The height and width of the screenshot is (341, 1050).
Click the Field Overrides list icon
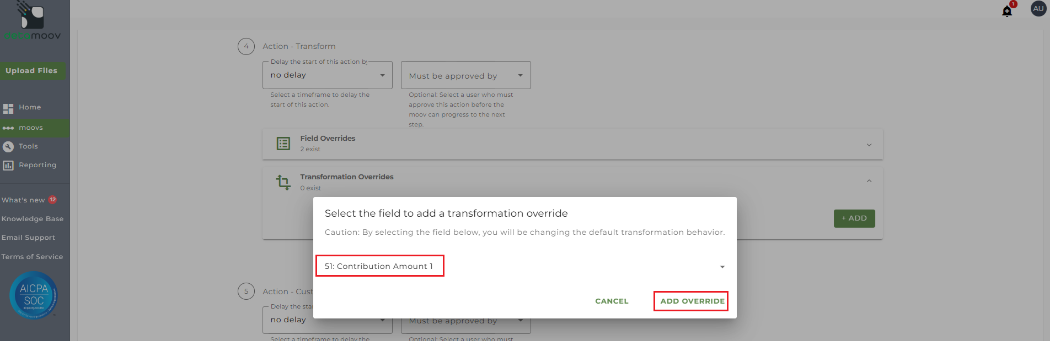[x=283, y=144]
